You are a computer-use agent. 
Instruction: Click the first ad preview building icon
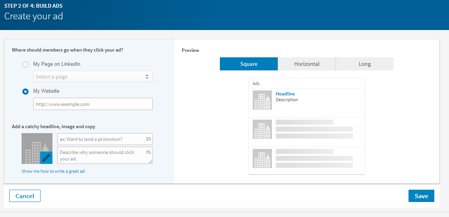point(262,100)
